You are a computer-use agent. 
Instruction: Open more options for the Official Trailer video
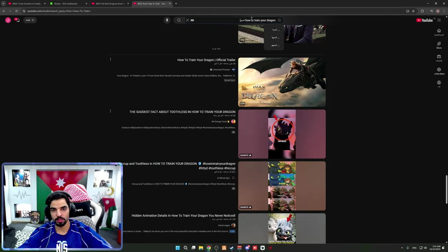110,59
